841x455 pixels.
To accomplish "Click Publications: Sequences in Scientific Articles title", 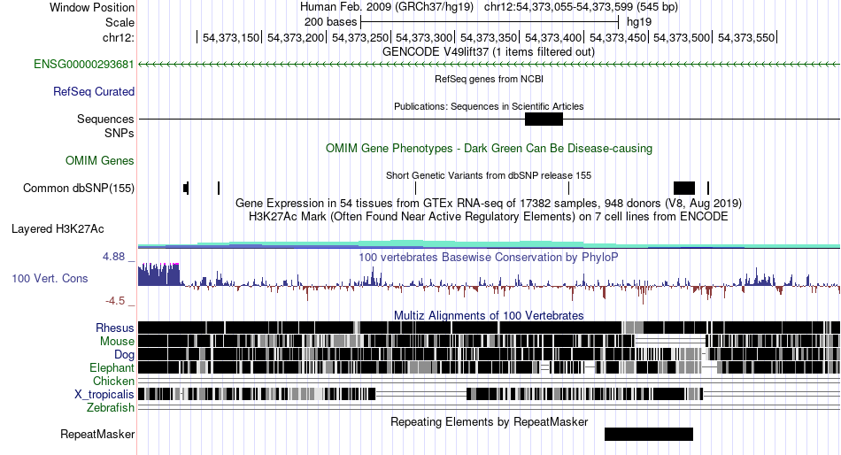I will tap(489, 106).
